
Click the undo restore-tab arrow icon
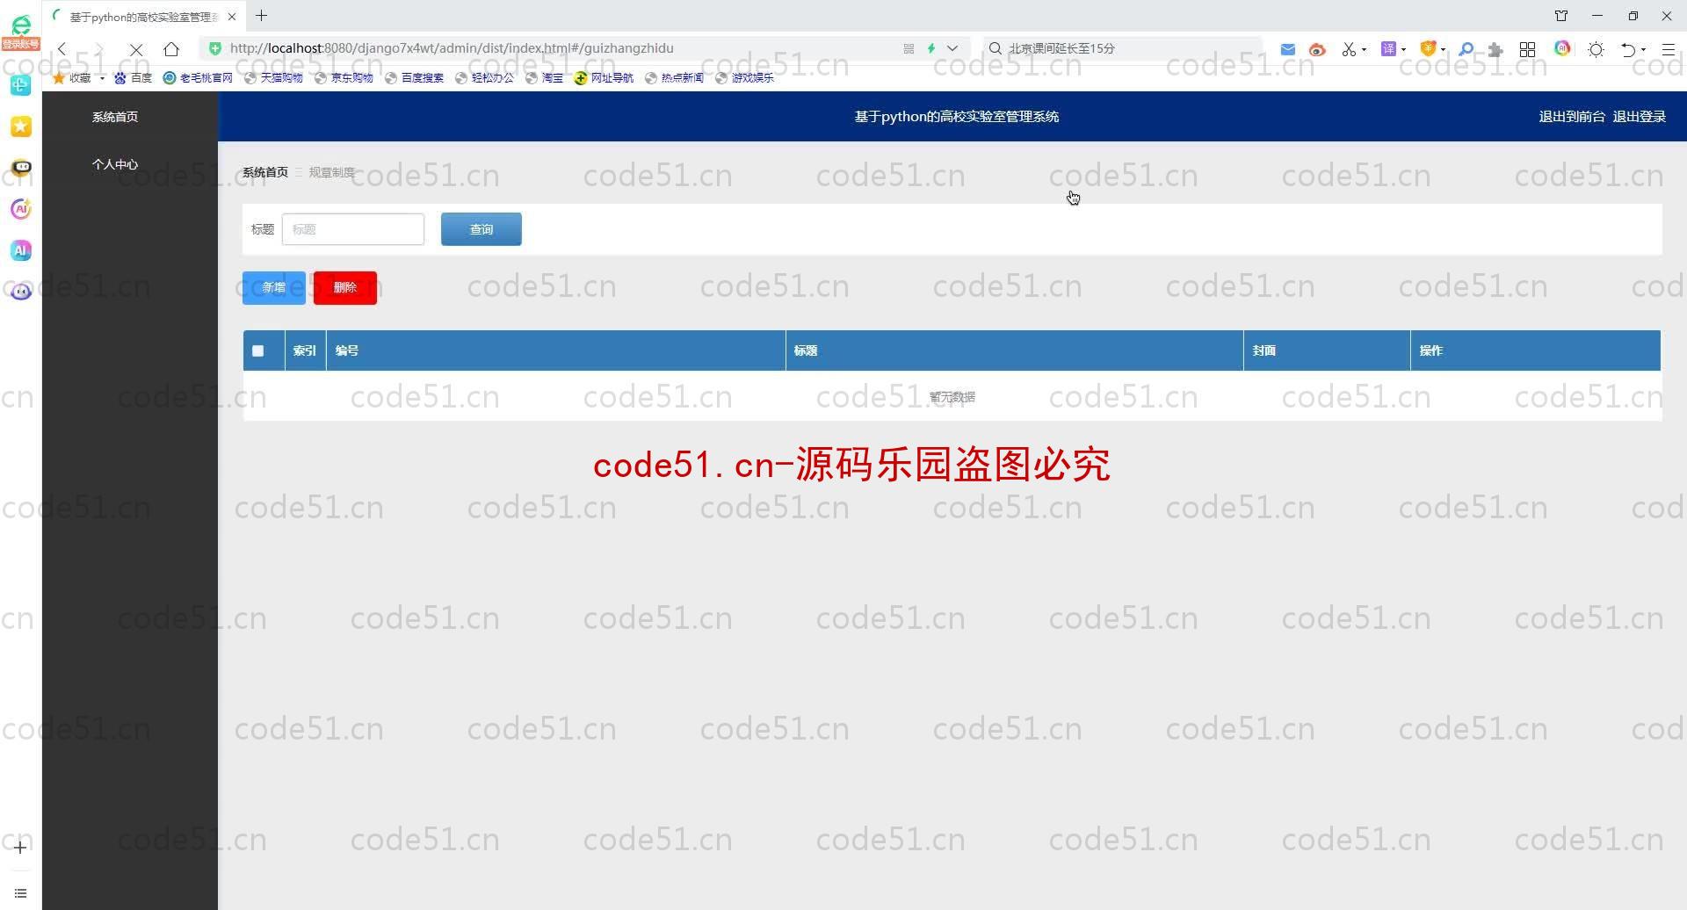(x=1628, y=49)
